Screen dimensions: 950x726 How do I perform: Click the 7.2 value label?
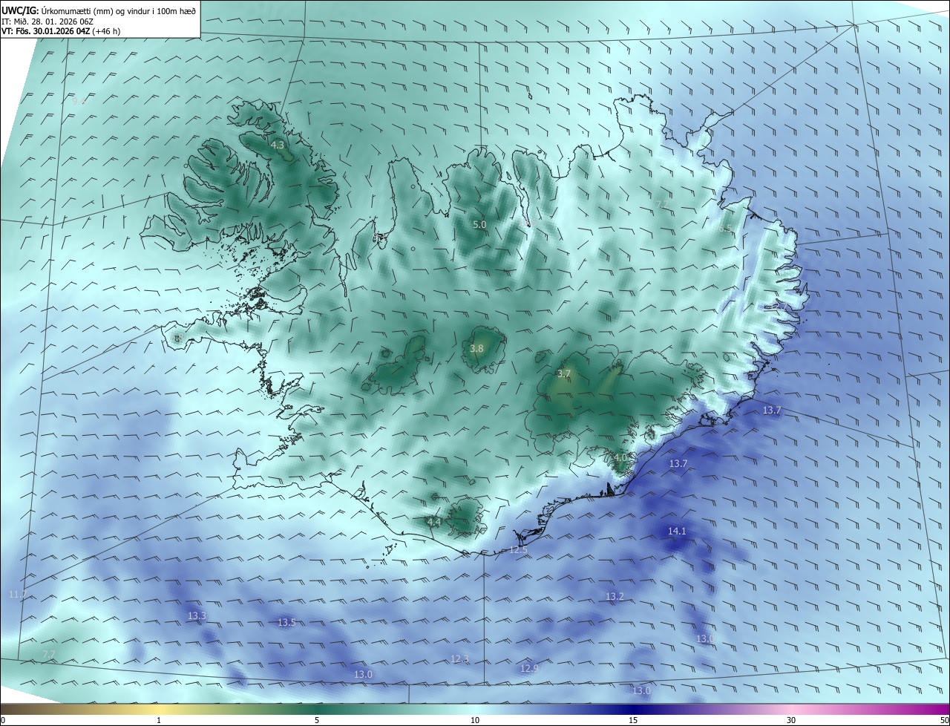coord(662,204)
